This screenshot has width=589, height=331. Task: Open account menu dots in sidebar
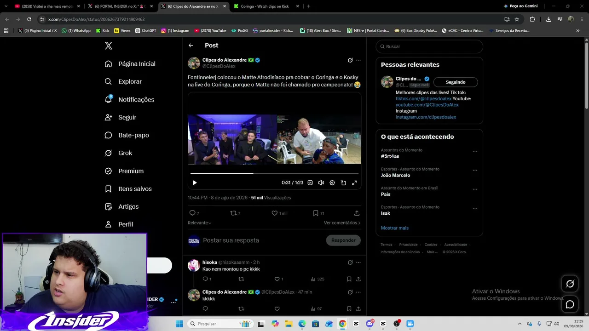pyautogui.click(x=173, y=302)
